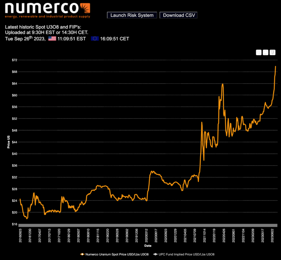281x260 pixels.
Task: Click the 'Date' x-axis title
Action: click(x=148, y=246)
